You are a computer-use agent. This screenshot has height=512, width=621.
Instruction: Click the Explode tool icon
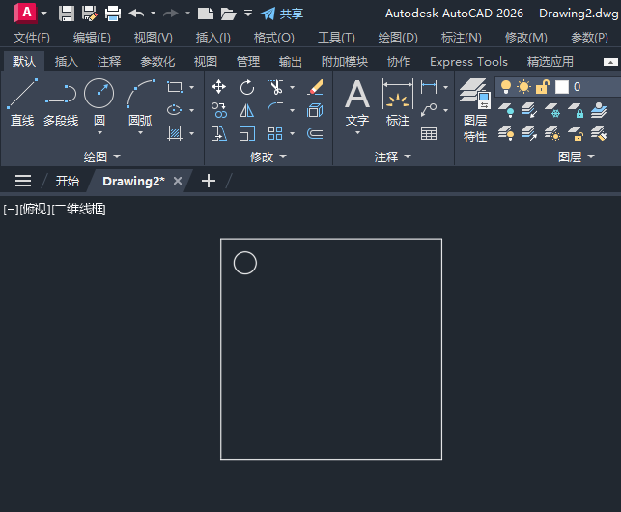(x=315, y=110)
